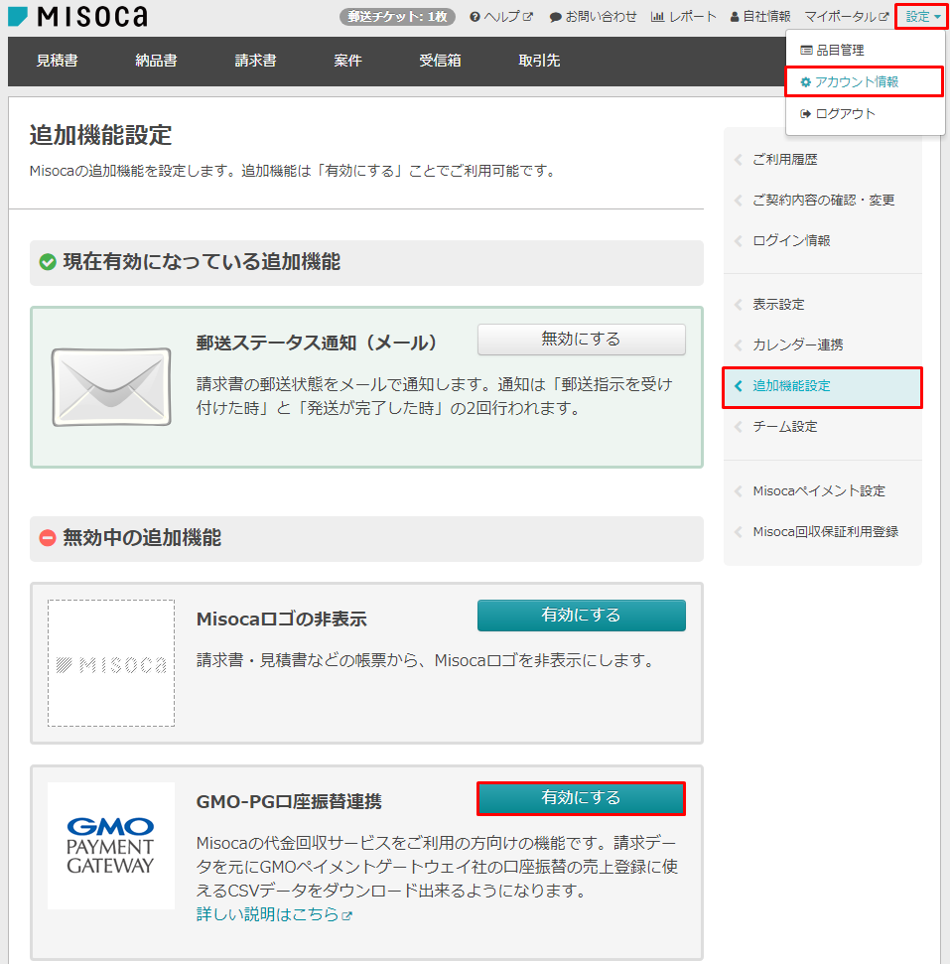Open the レポート page link
The height and width of the screenshot is (964, 950).
(684, 17)
